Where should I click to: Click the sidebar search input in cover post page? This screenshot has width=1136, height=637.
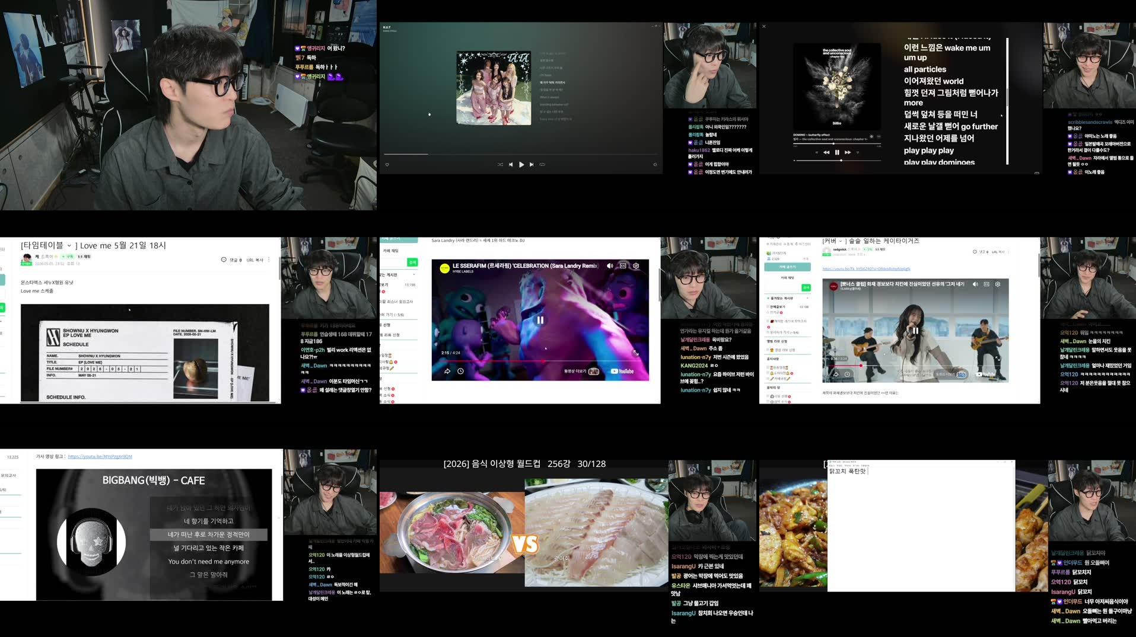point(782,287)
